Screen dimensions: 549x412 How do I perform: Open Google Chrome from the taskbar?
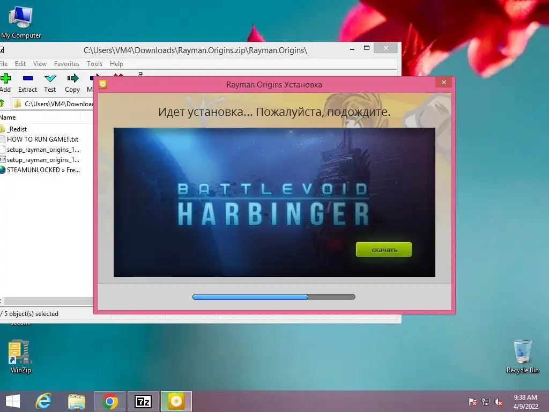109,401
